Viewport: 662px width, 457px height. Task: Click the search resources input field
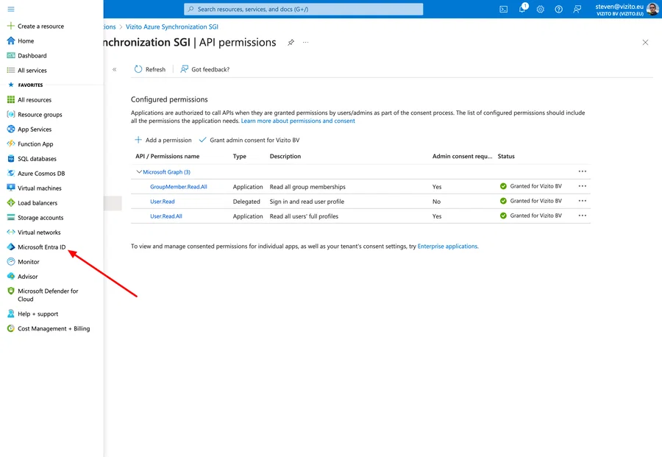[x=304, y=9]
